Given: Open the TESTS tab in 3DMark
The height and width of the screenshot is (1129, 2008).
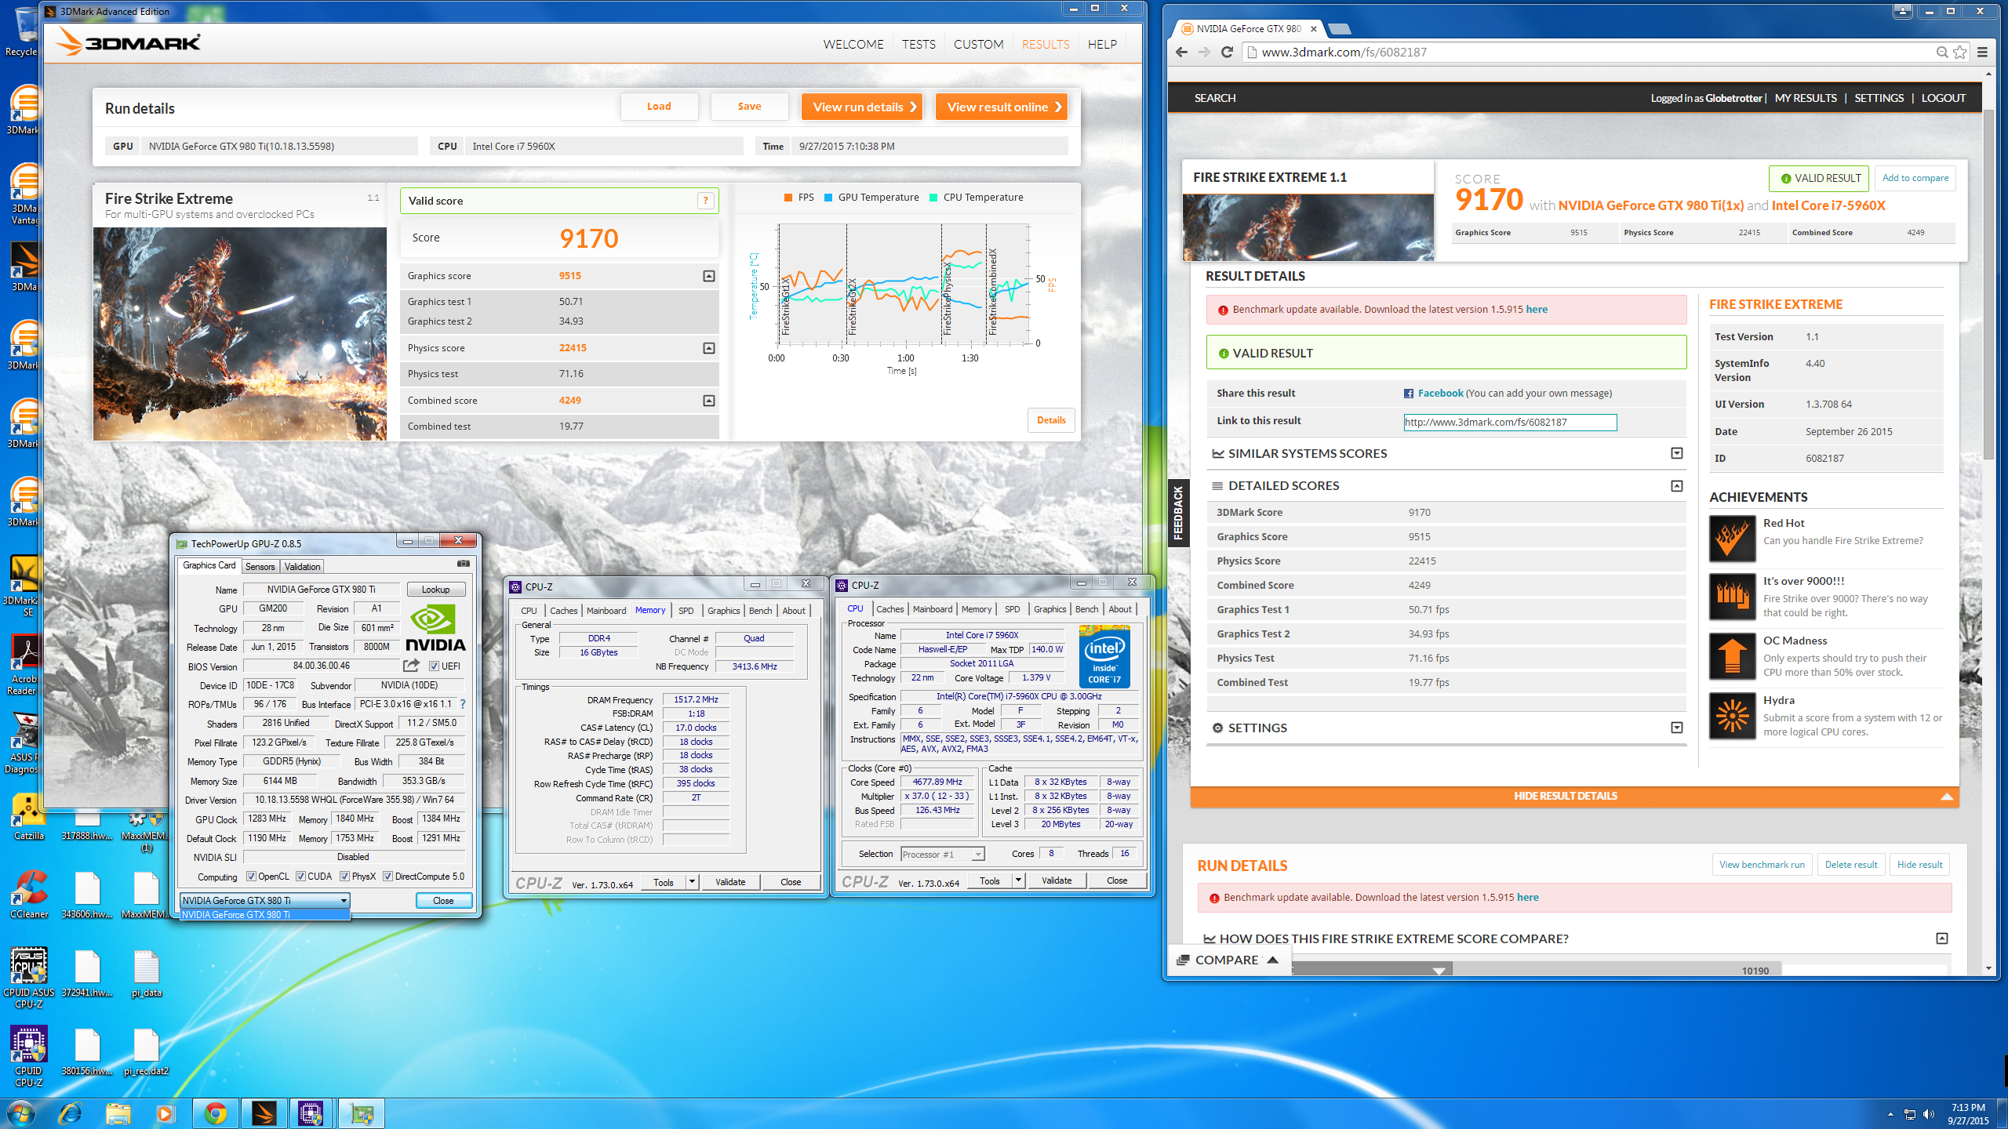Looking at the screenshot, I should 919,45.
